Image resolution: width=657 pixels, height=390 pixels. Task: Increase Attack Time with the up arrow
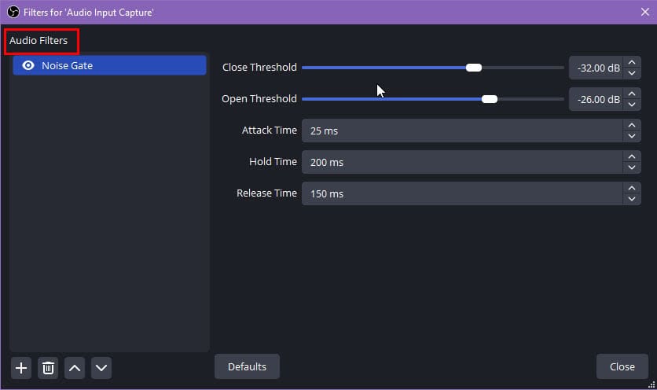pyautogui.click(x=632, y=125)
